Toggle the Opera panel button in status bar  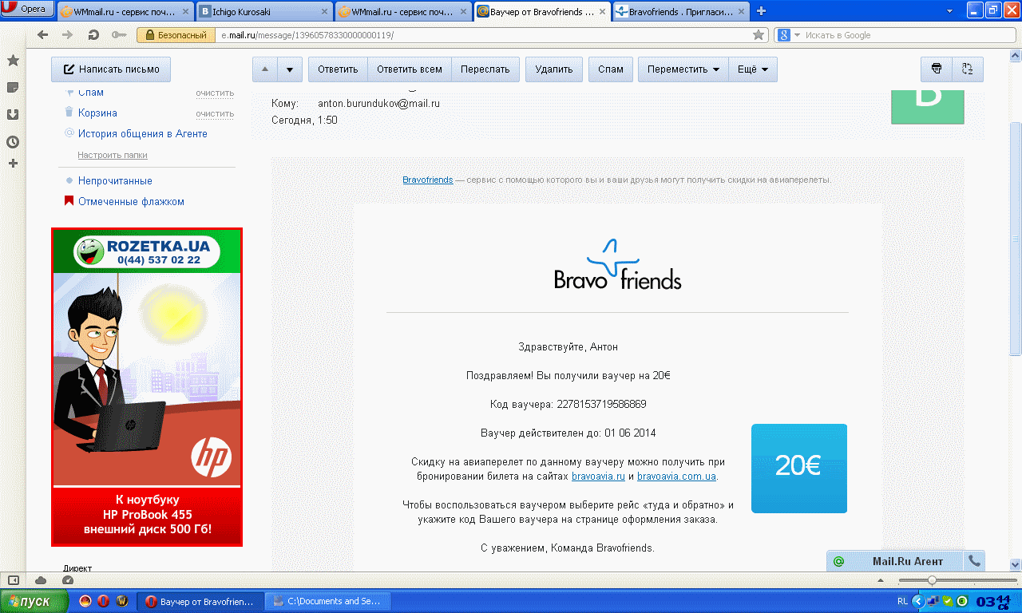click(14, 580)
